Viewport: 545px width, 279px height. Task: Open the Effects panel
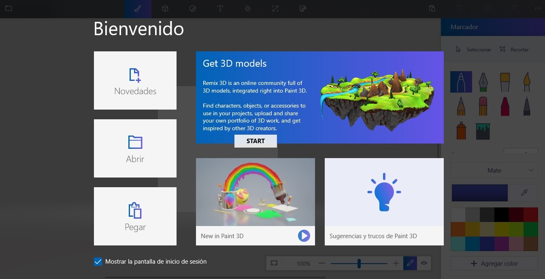point(248,8)
